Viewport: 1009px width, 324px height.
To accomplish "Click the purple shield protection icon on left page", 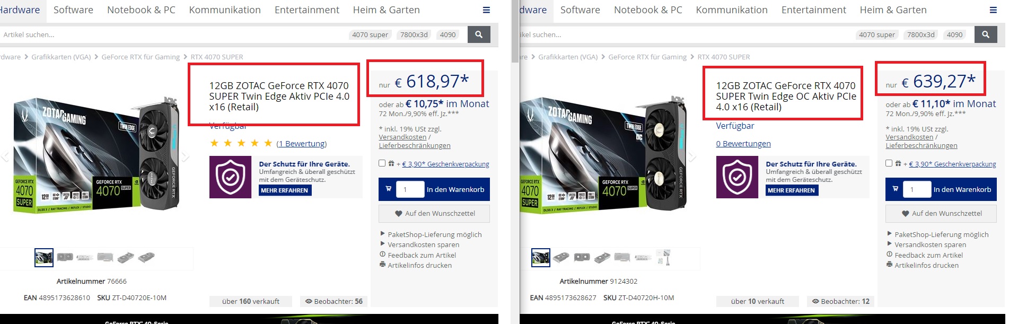I will 230,177.
